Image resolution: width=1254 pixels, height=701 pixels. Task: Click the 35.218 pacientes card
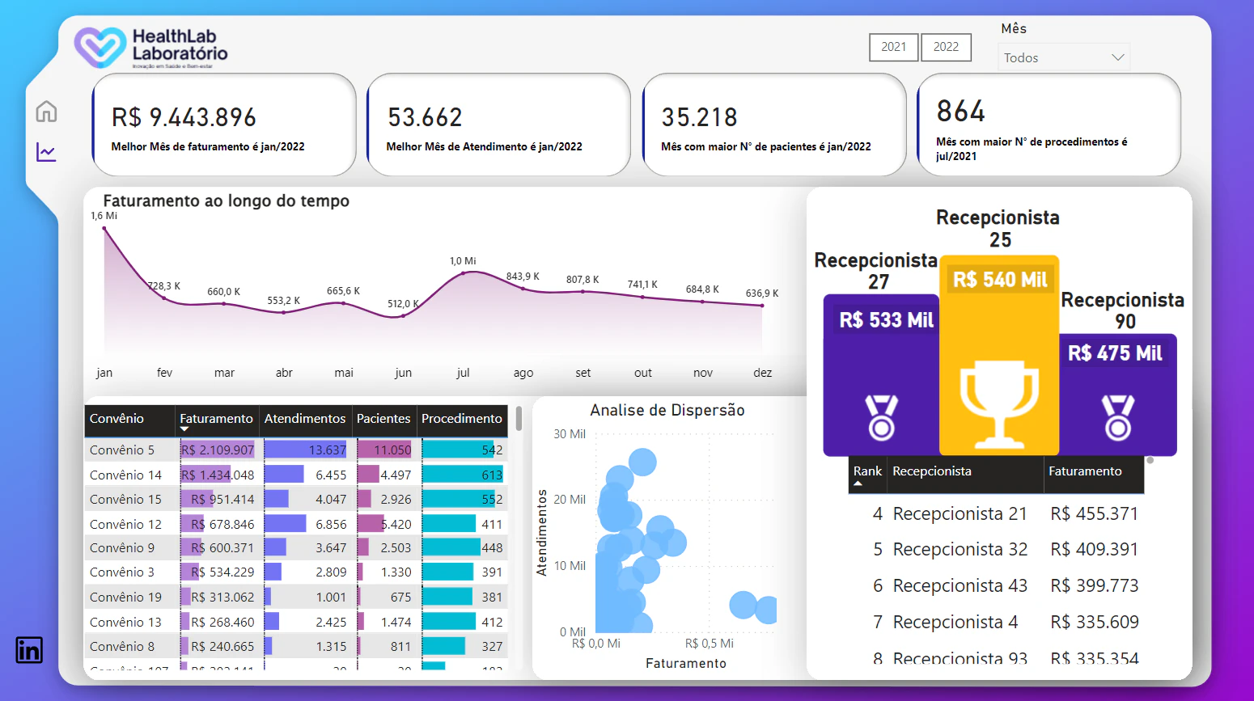(x=774, y=125)
